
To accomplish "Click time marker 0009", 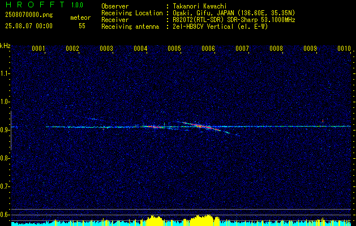I will point(310,49).
